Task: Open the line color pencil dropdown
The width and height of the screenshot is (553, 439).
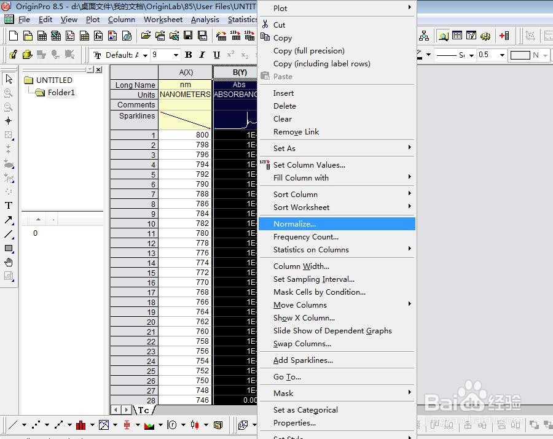Action: tap(428, 55)
